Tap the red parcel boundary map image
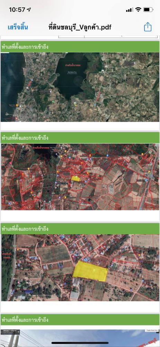Screen dimensions: 160x347 coord(80,177)
